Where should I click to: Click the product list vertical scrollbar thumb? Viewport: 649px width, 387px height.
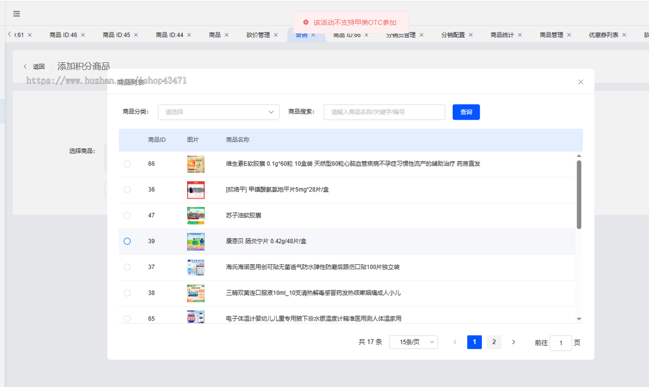(579, 195)
